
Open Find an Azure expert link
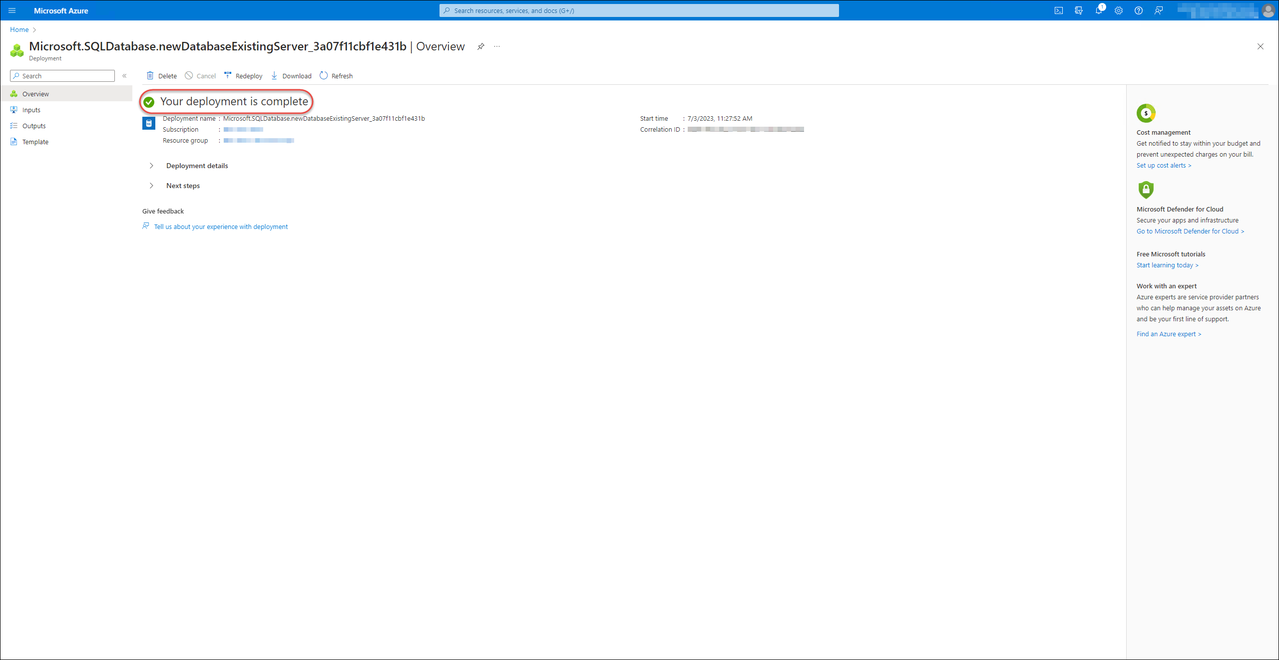1169,334
